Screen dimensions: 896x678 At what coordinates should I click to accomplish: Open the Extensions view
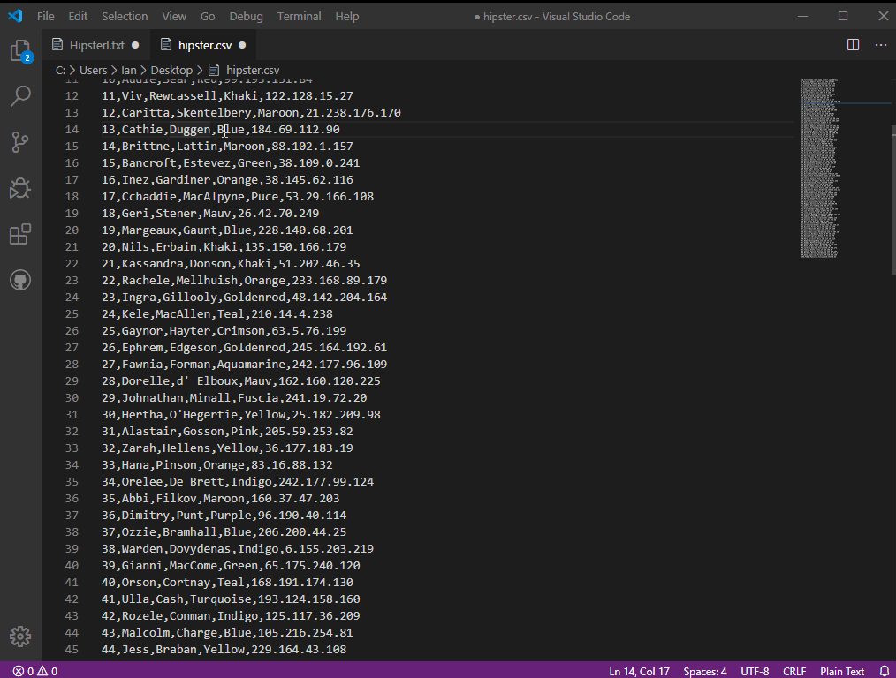coord(20,234)
